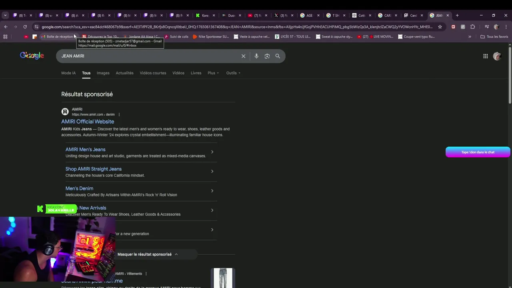Click the AMIRI site favicon logo
512x288 pixels.
[x=65, y=112]
